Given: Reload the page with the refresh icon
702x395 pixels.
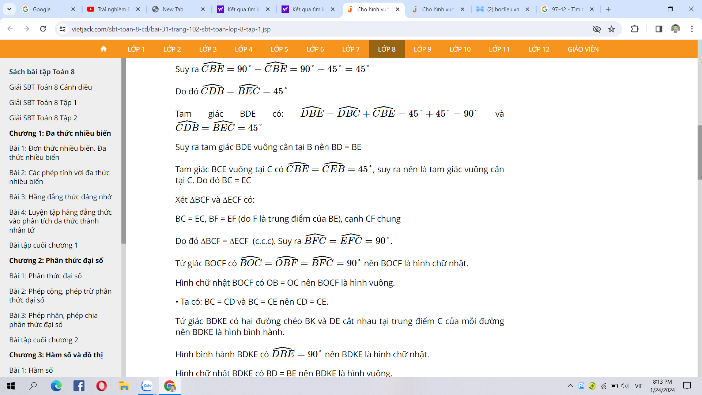Looking at the screenshot, I should point(43,29).
